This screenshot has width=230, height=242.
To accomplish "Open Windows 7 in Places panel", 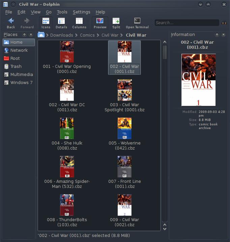I will pyautogui.click(x=19, y=83).
